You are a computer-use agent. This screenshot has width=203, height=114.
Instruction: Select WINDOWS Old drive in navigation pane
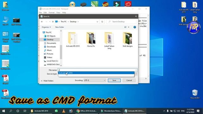53,65
